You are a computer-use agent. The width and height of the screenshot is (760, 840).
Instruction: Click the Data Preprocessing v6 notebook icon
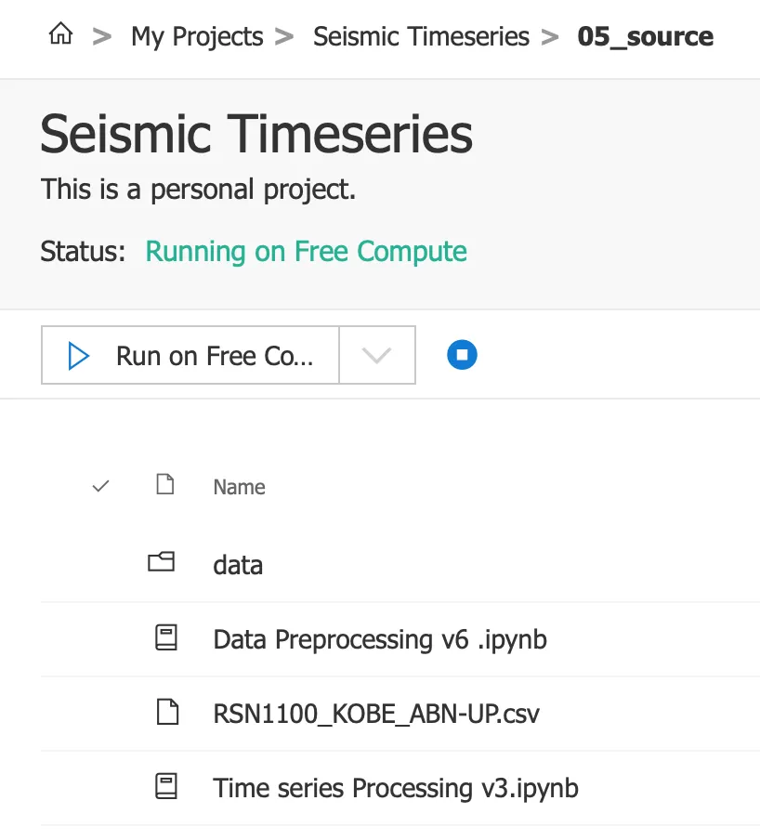coord(164,638)
